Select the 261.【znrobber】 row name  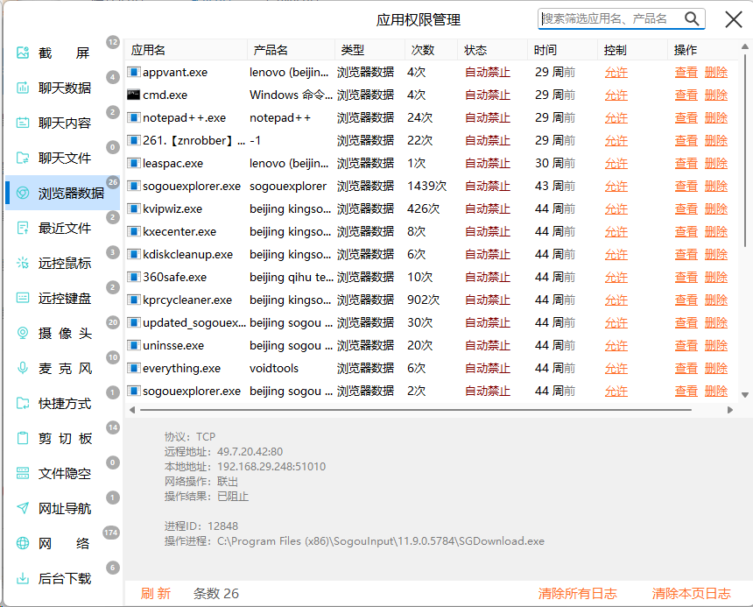(194, 141)
